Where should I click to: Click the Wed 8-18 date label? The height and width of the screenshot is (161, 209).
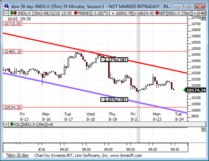point(91,117)
